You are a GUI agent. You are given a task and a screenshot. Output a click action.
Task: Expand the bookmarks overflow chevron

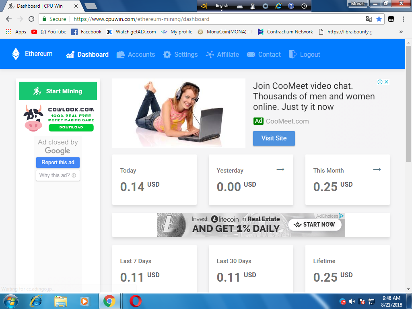tap(401, 32)
